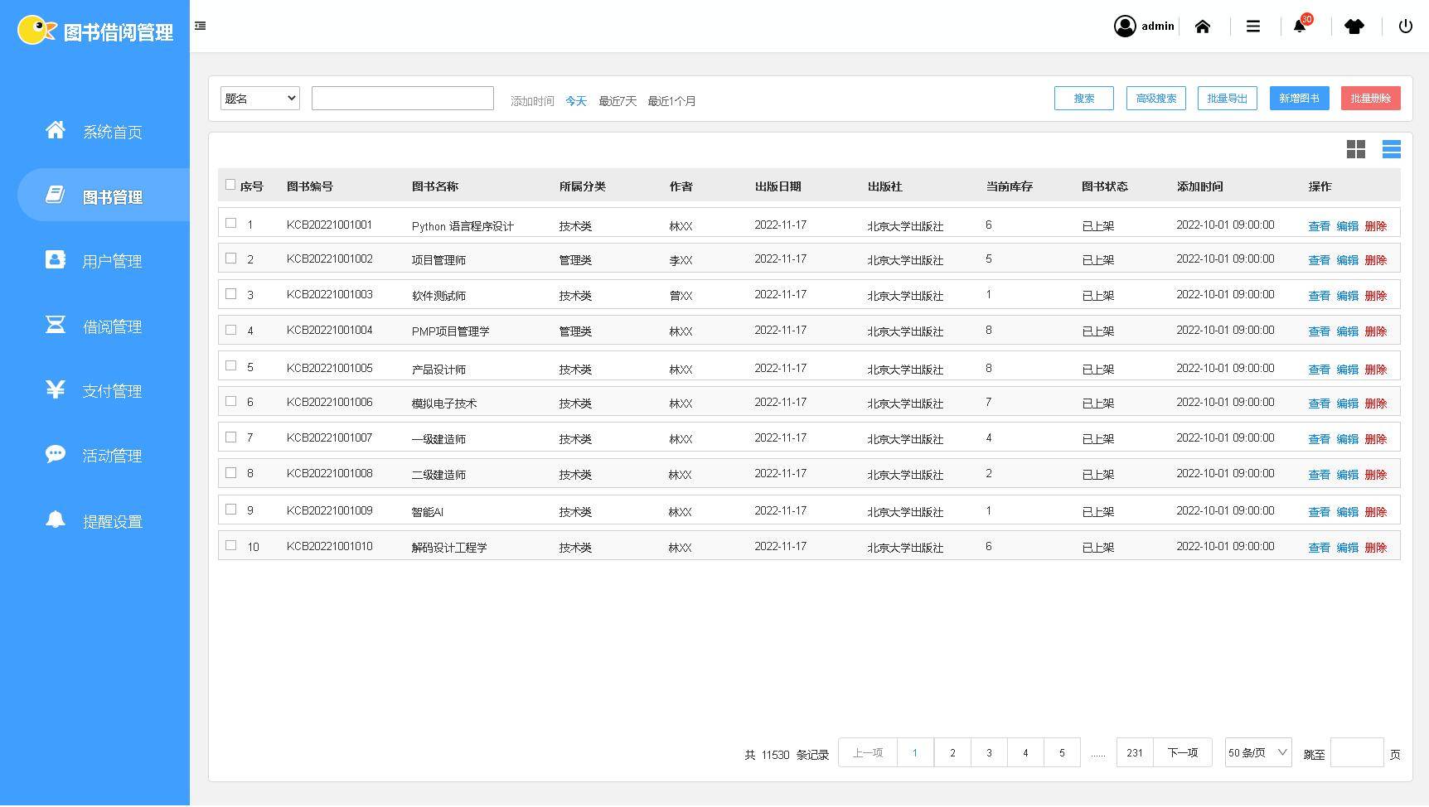
Task: Click 删除 for the 软件测试师 row
Action: pyautogui.click(x=1375, y=296)
